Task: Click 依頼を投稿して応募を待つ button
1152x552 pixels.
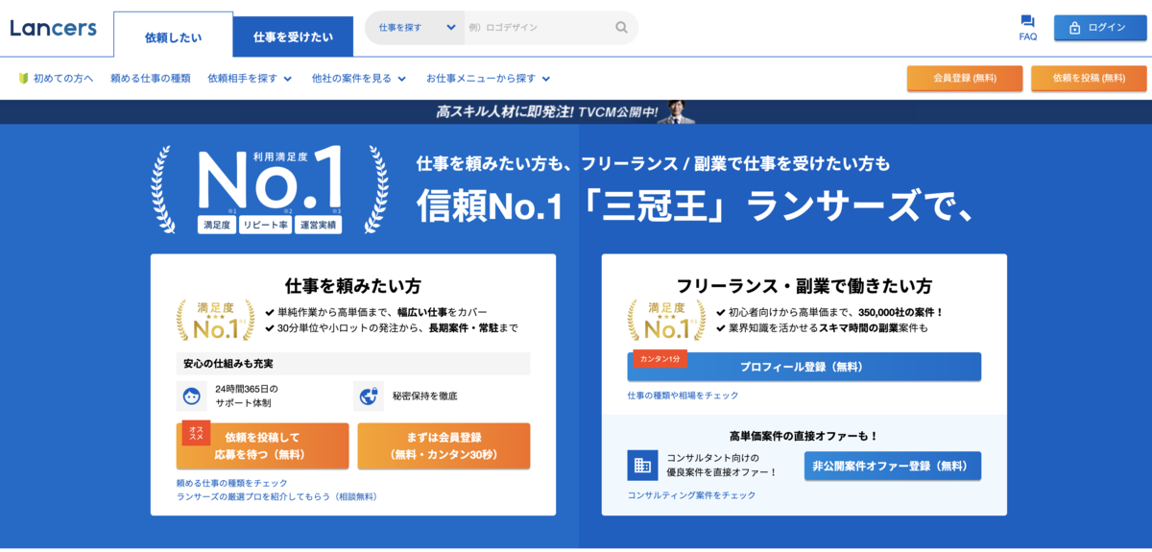Action: tap(262, 445)
